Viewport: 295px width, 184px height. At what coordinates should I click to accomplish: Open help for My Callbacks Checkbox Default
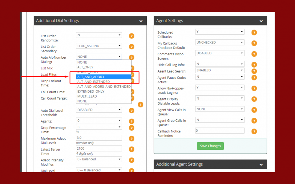pos(254,43)
